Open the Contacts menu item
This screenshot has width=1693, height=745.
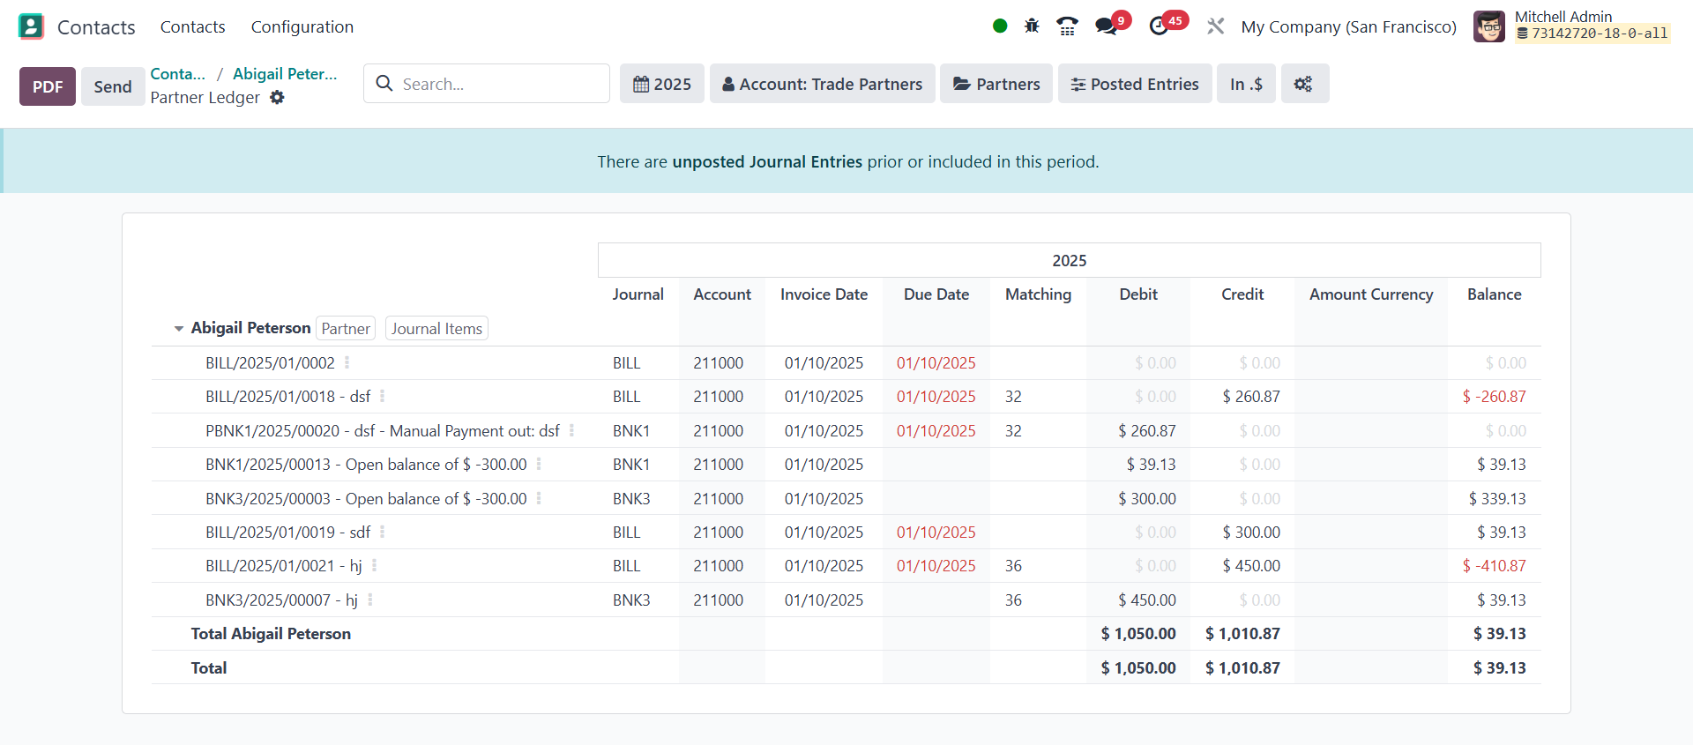pyautogui.click(x=192, y=26)
